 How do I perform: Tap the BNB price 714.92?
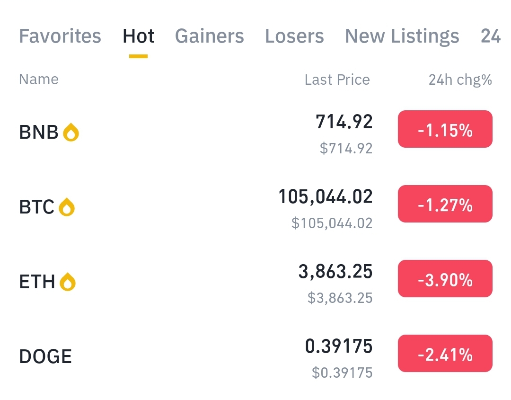coord(344,122)
